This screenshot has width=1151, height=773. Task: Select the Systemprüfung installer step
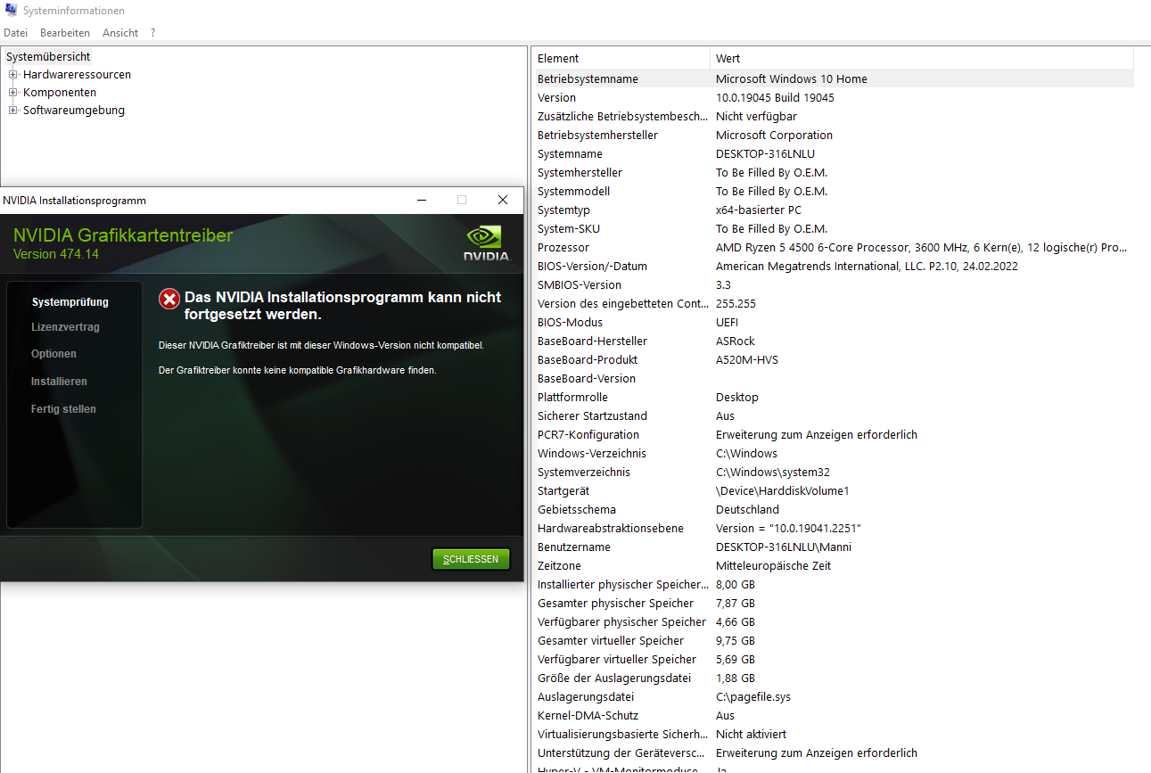pyautogui.click(x=70, y=302)
